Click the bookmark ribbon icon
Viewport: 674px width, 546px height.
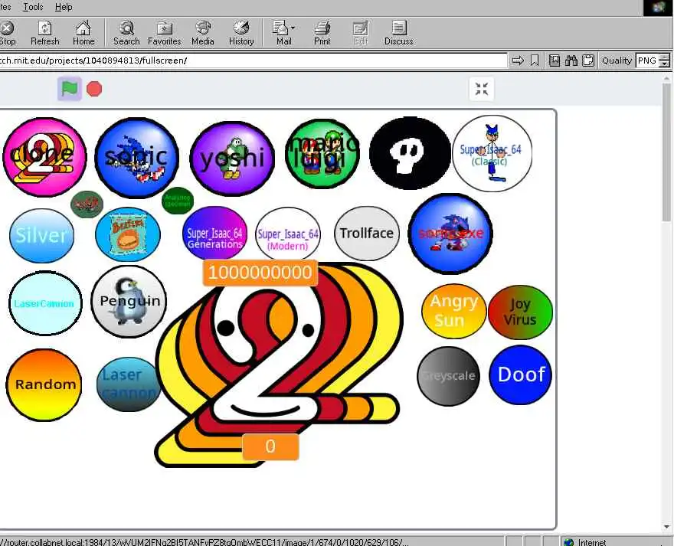(535, 60)
